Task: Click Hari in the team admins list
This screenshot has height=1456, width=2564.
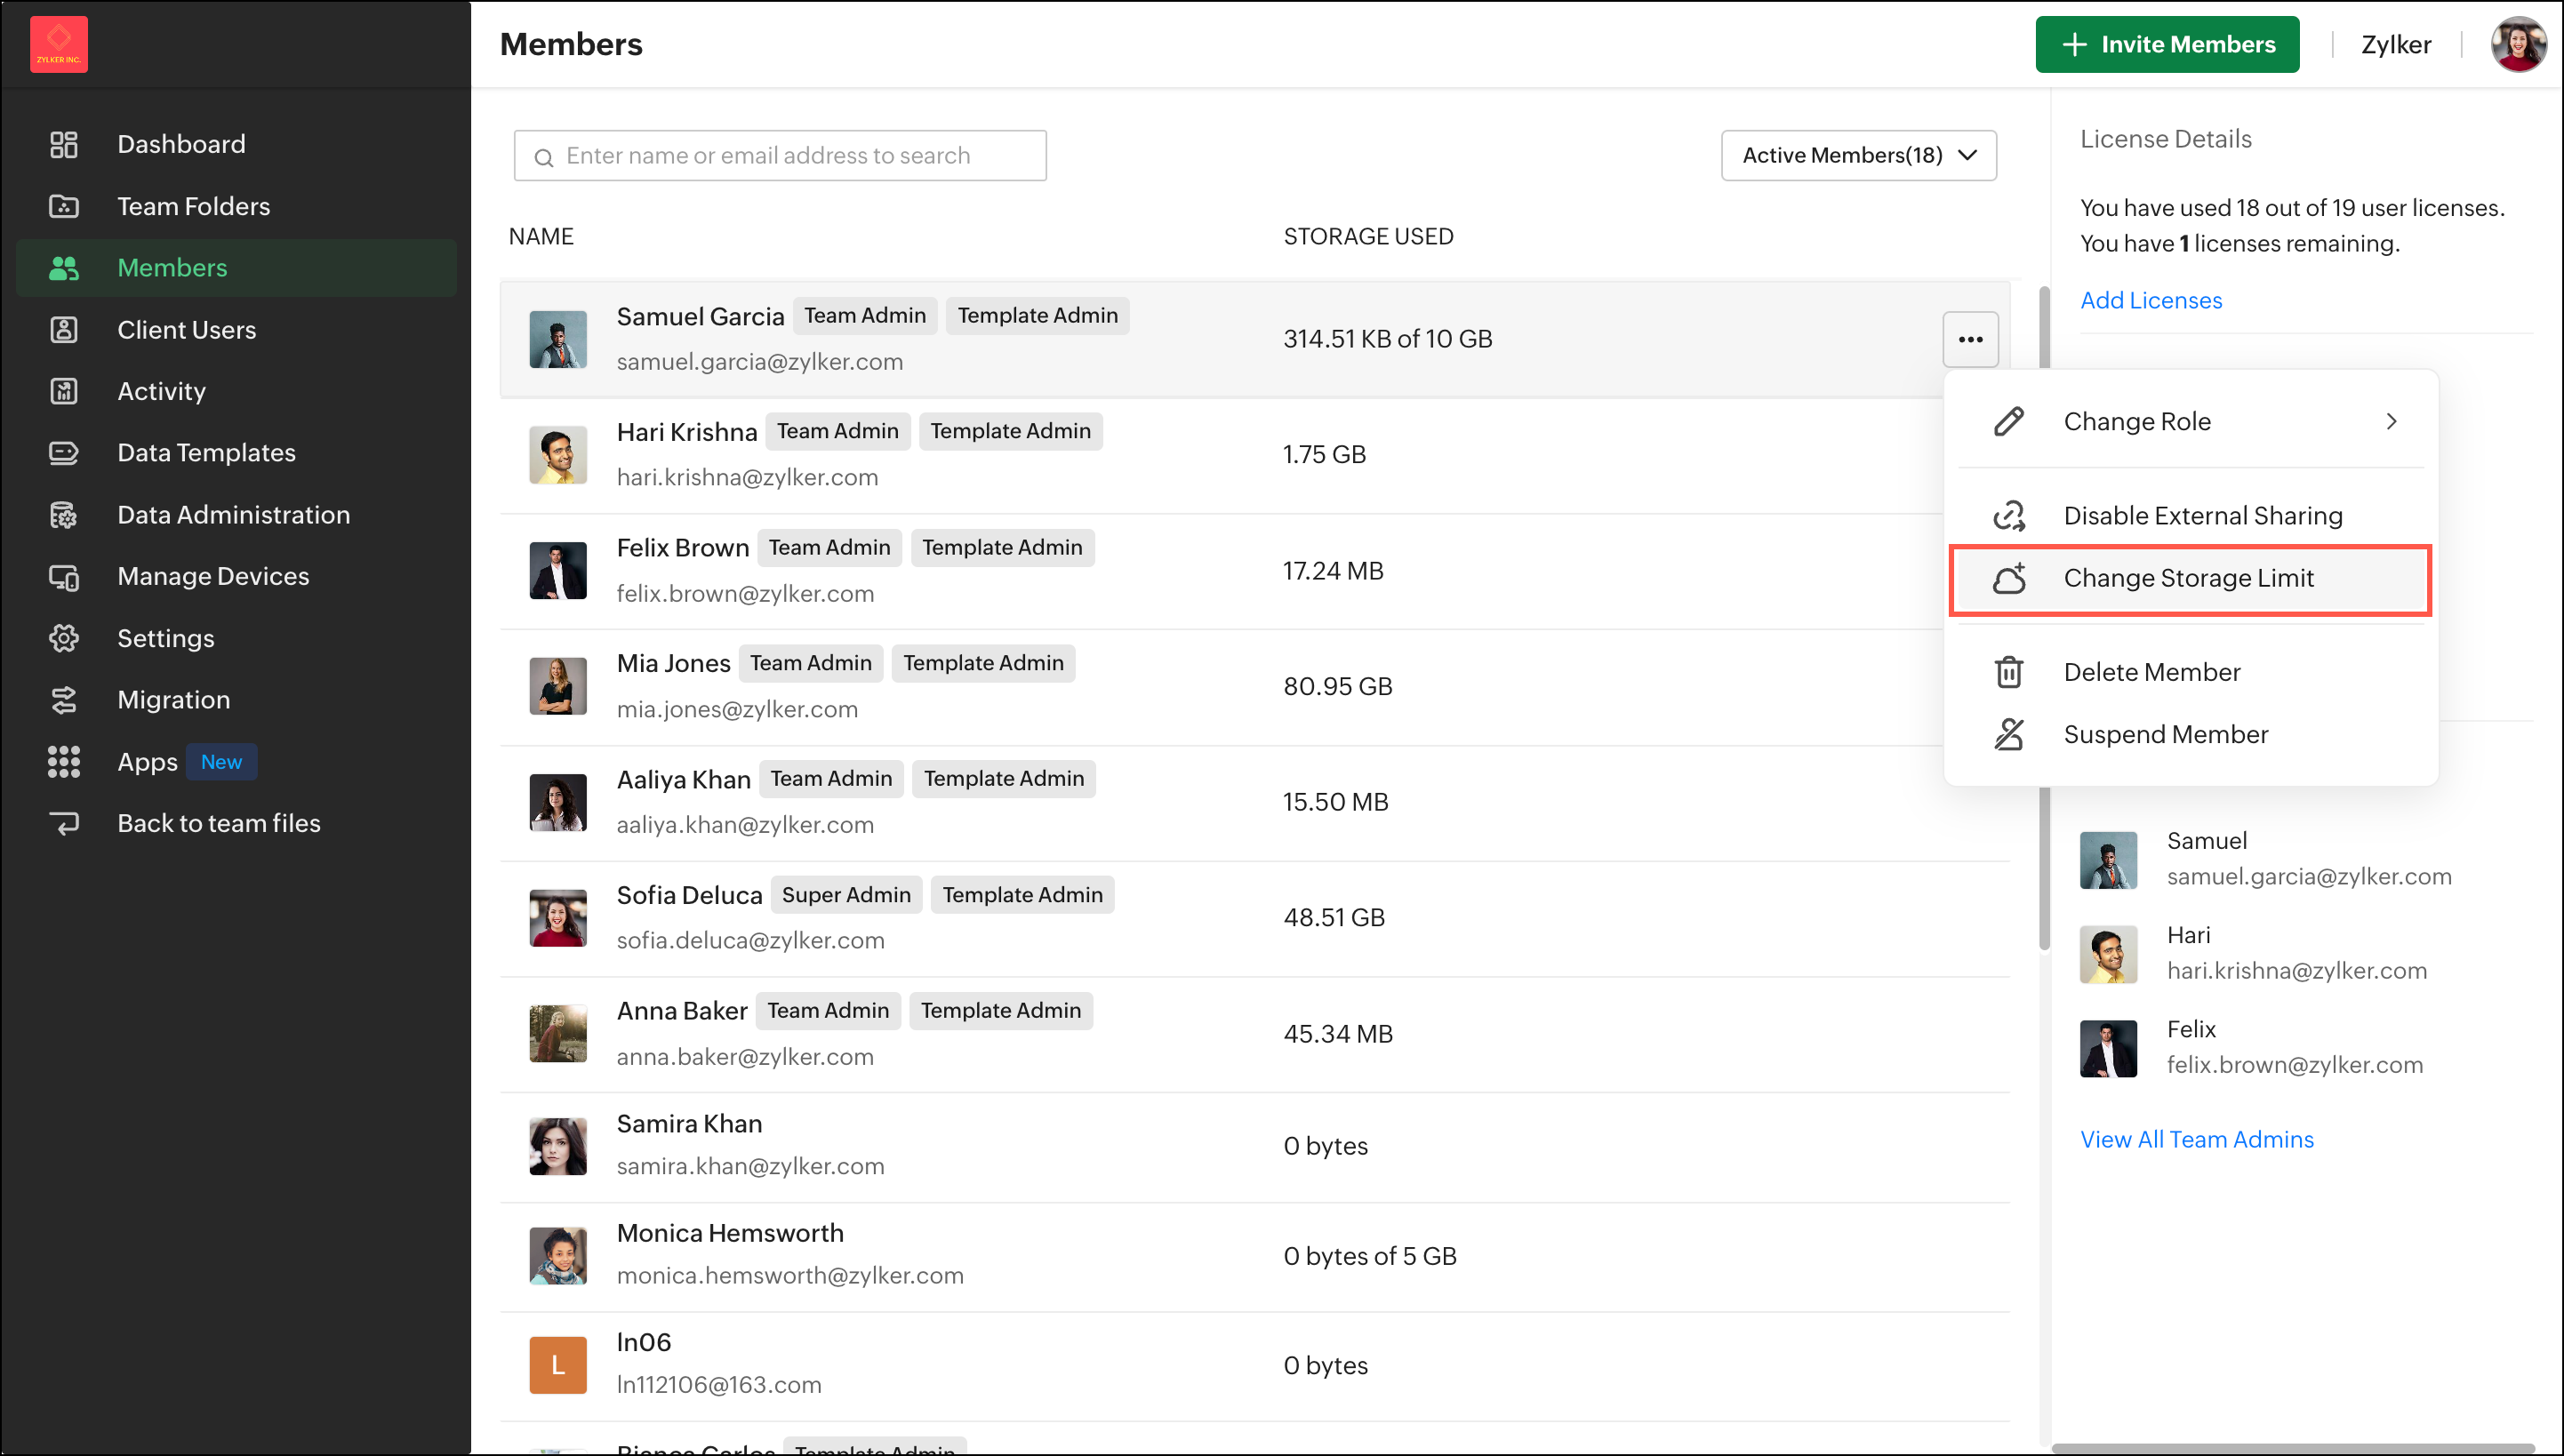Action: point(2188,935)
